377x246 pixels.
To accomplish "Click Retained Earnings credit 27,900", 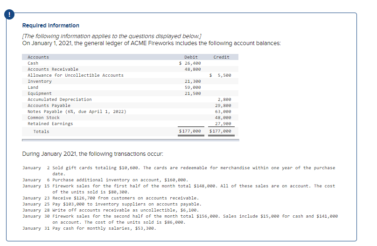I will 223,124.
